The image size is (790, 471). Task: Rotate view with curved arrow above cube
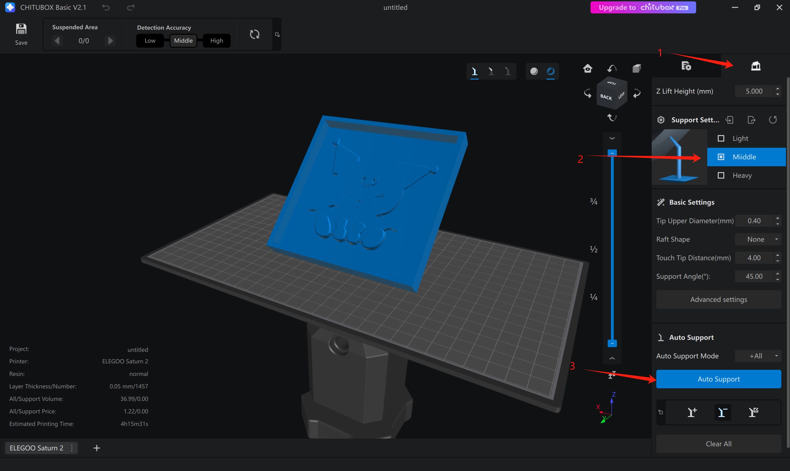coord(612,68)
